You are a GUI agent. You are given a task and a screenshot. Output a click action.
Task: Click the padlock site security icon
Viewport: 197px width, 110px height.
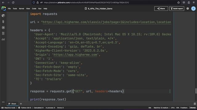coord(38,2)
